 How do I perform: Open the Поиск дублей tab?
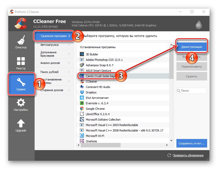tap(54, 72)
